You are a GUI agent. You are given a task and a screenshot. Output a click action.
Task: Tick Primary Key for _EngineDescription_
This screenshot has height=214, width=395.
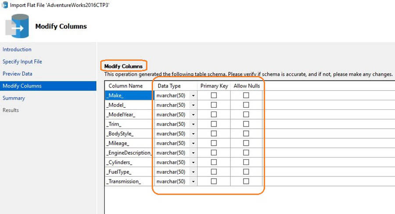coord(214,153)
